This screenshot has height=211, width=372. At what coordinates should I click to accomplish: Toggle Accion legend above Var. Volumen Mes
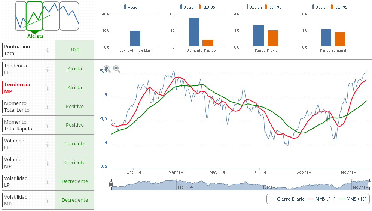[131, 7]
